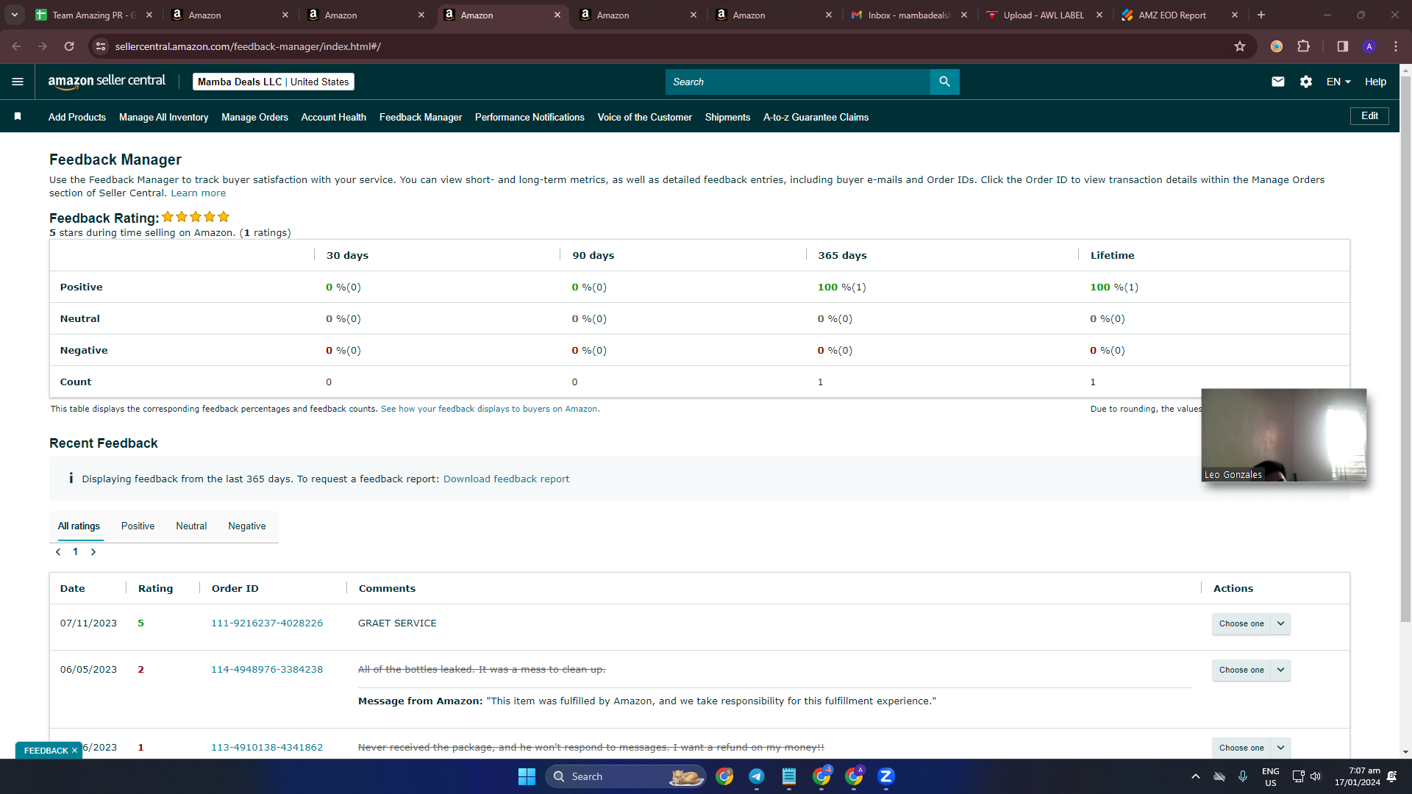Click the Edit navigation button
The image size is (1412, 794).
[x=1369, y=116]
